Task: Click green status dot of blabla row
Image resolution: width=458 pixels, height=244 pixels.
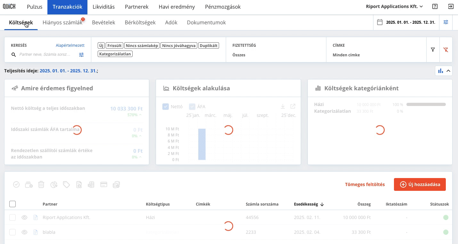Action: [446, 232]
